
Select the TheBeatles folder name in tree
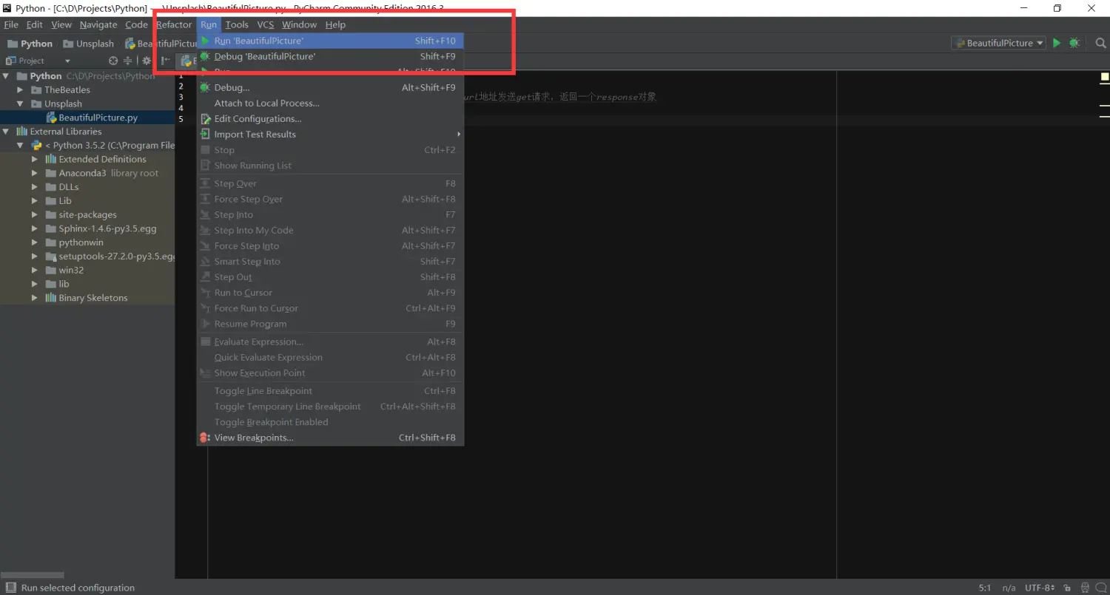[x=67, y=90]
